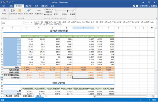This screenshot has width=158, height=102.
Task: Click the 熵值 cell showing 0.9748
Action: coord(53,67)
